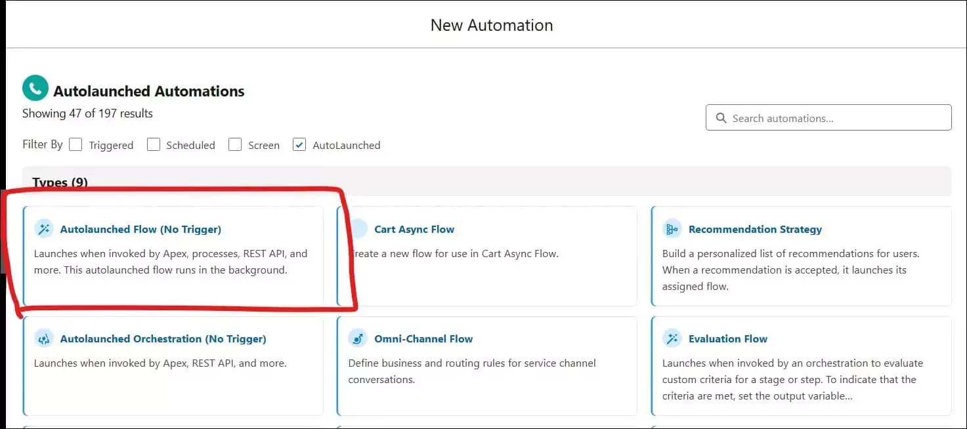Click the magnifier icon in the search box
This screenshot has width=967, height=429.
[x=721, y=117]
